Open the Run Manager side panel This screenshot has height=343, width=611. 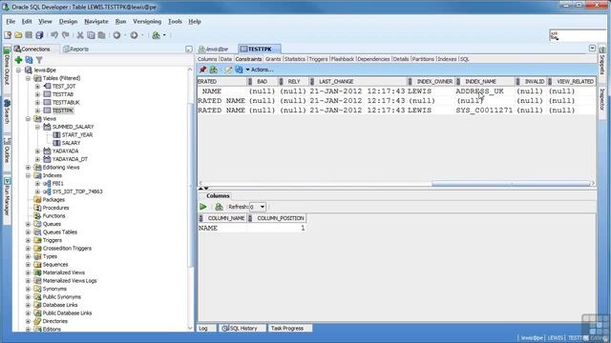point(7,196)
